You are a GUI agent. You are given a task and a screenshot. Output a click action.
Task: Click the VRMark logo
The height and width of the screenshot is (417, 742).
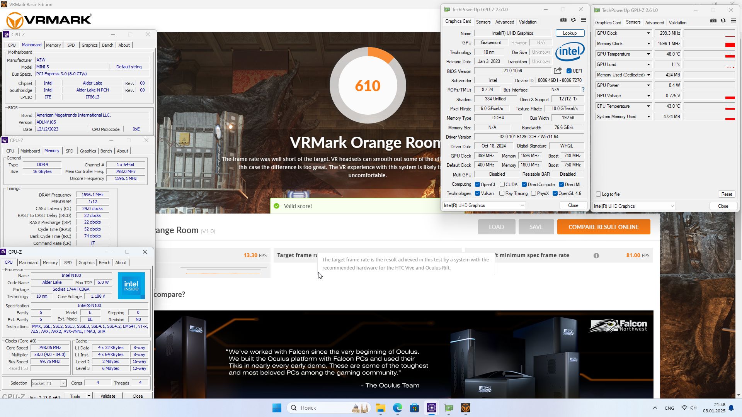[x=49, y=20]
